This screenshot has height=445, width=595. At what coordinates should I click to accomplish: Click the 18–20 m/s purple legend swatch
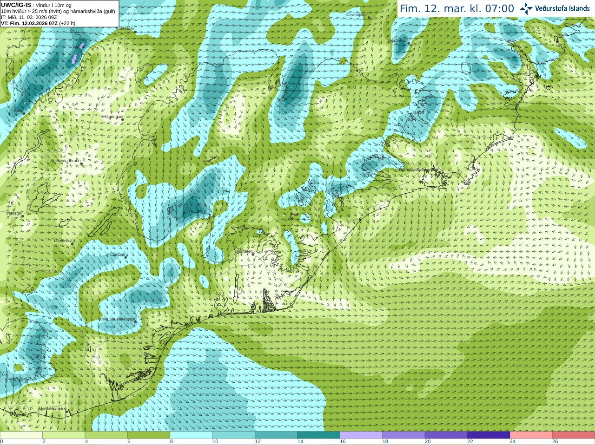[404, 435]
